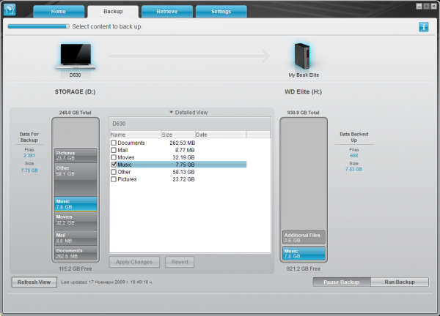Click the 58.13 GB size value
Image resolution: width=440 pixels, height=316 pixels.
click(x=183, y=172)
